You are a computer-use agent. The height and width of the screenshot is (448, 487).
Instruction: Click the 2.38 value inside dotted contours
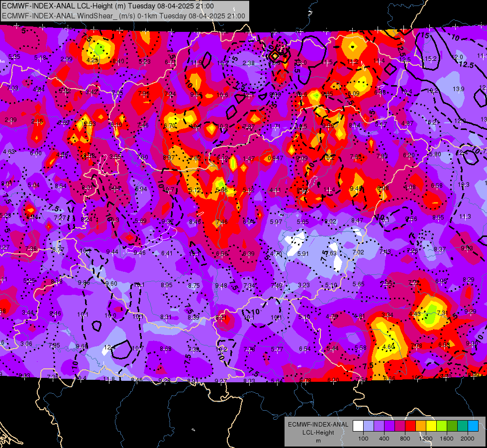click(x=248, y=63)
